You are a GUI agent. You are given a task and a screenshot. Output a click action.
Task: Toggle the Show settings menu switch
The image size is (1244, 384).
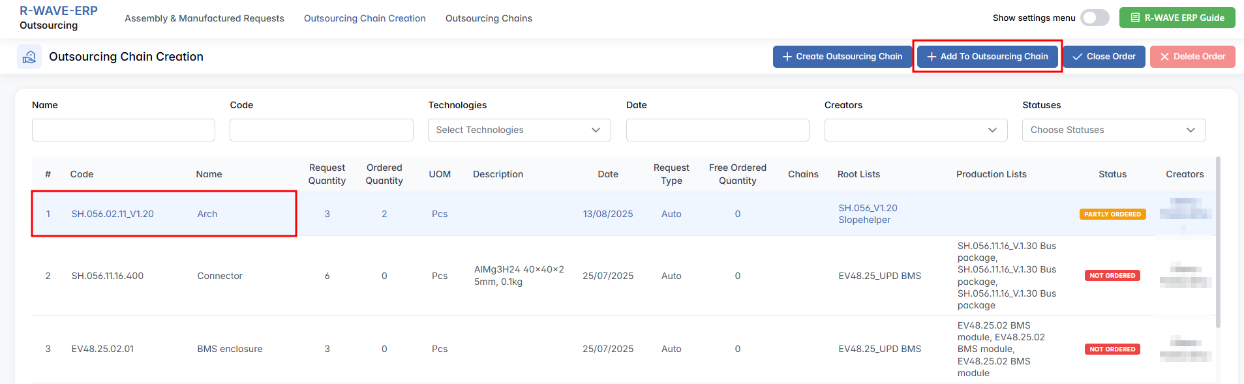point(1094,18)
